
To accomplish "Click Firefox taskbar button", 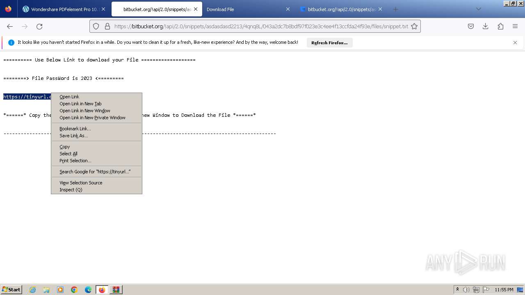I will pos(102,290).
